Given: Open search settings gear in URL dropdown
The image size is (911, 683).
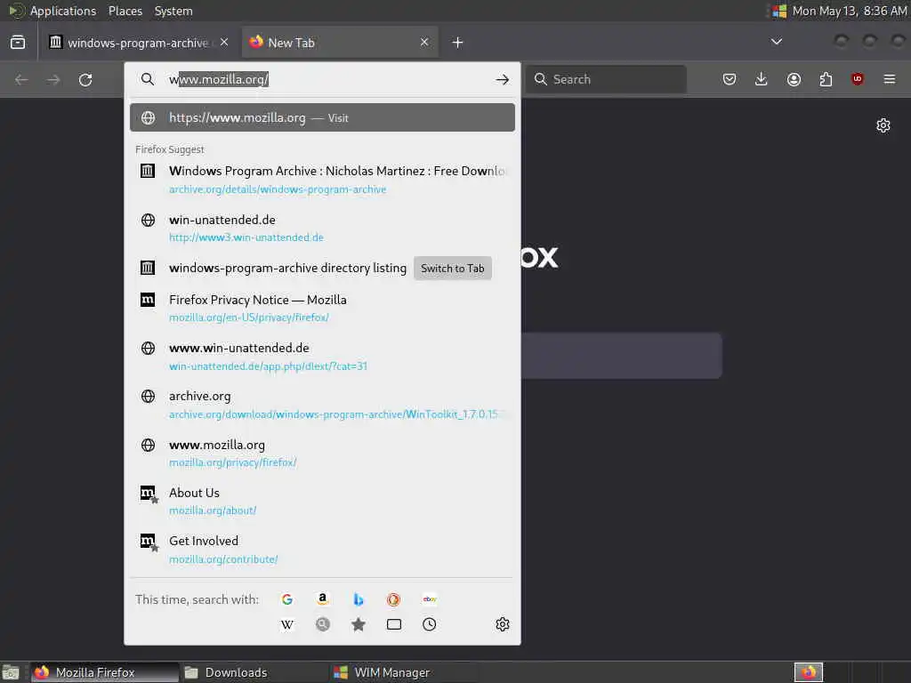Looking at the screenshot, I should tap(503, 624).
